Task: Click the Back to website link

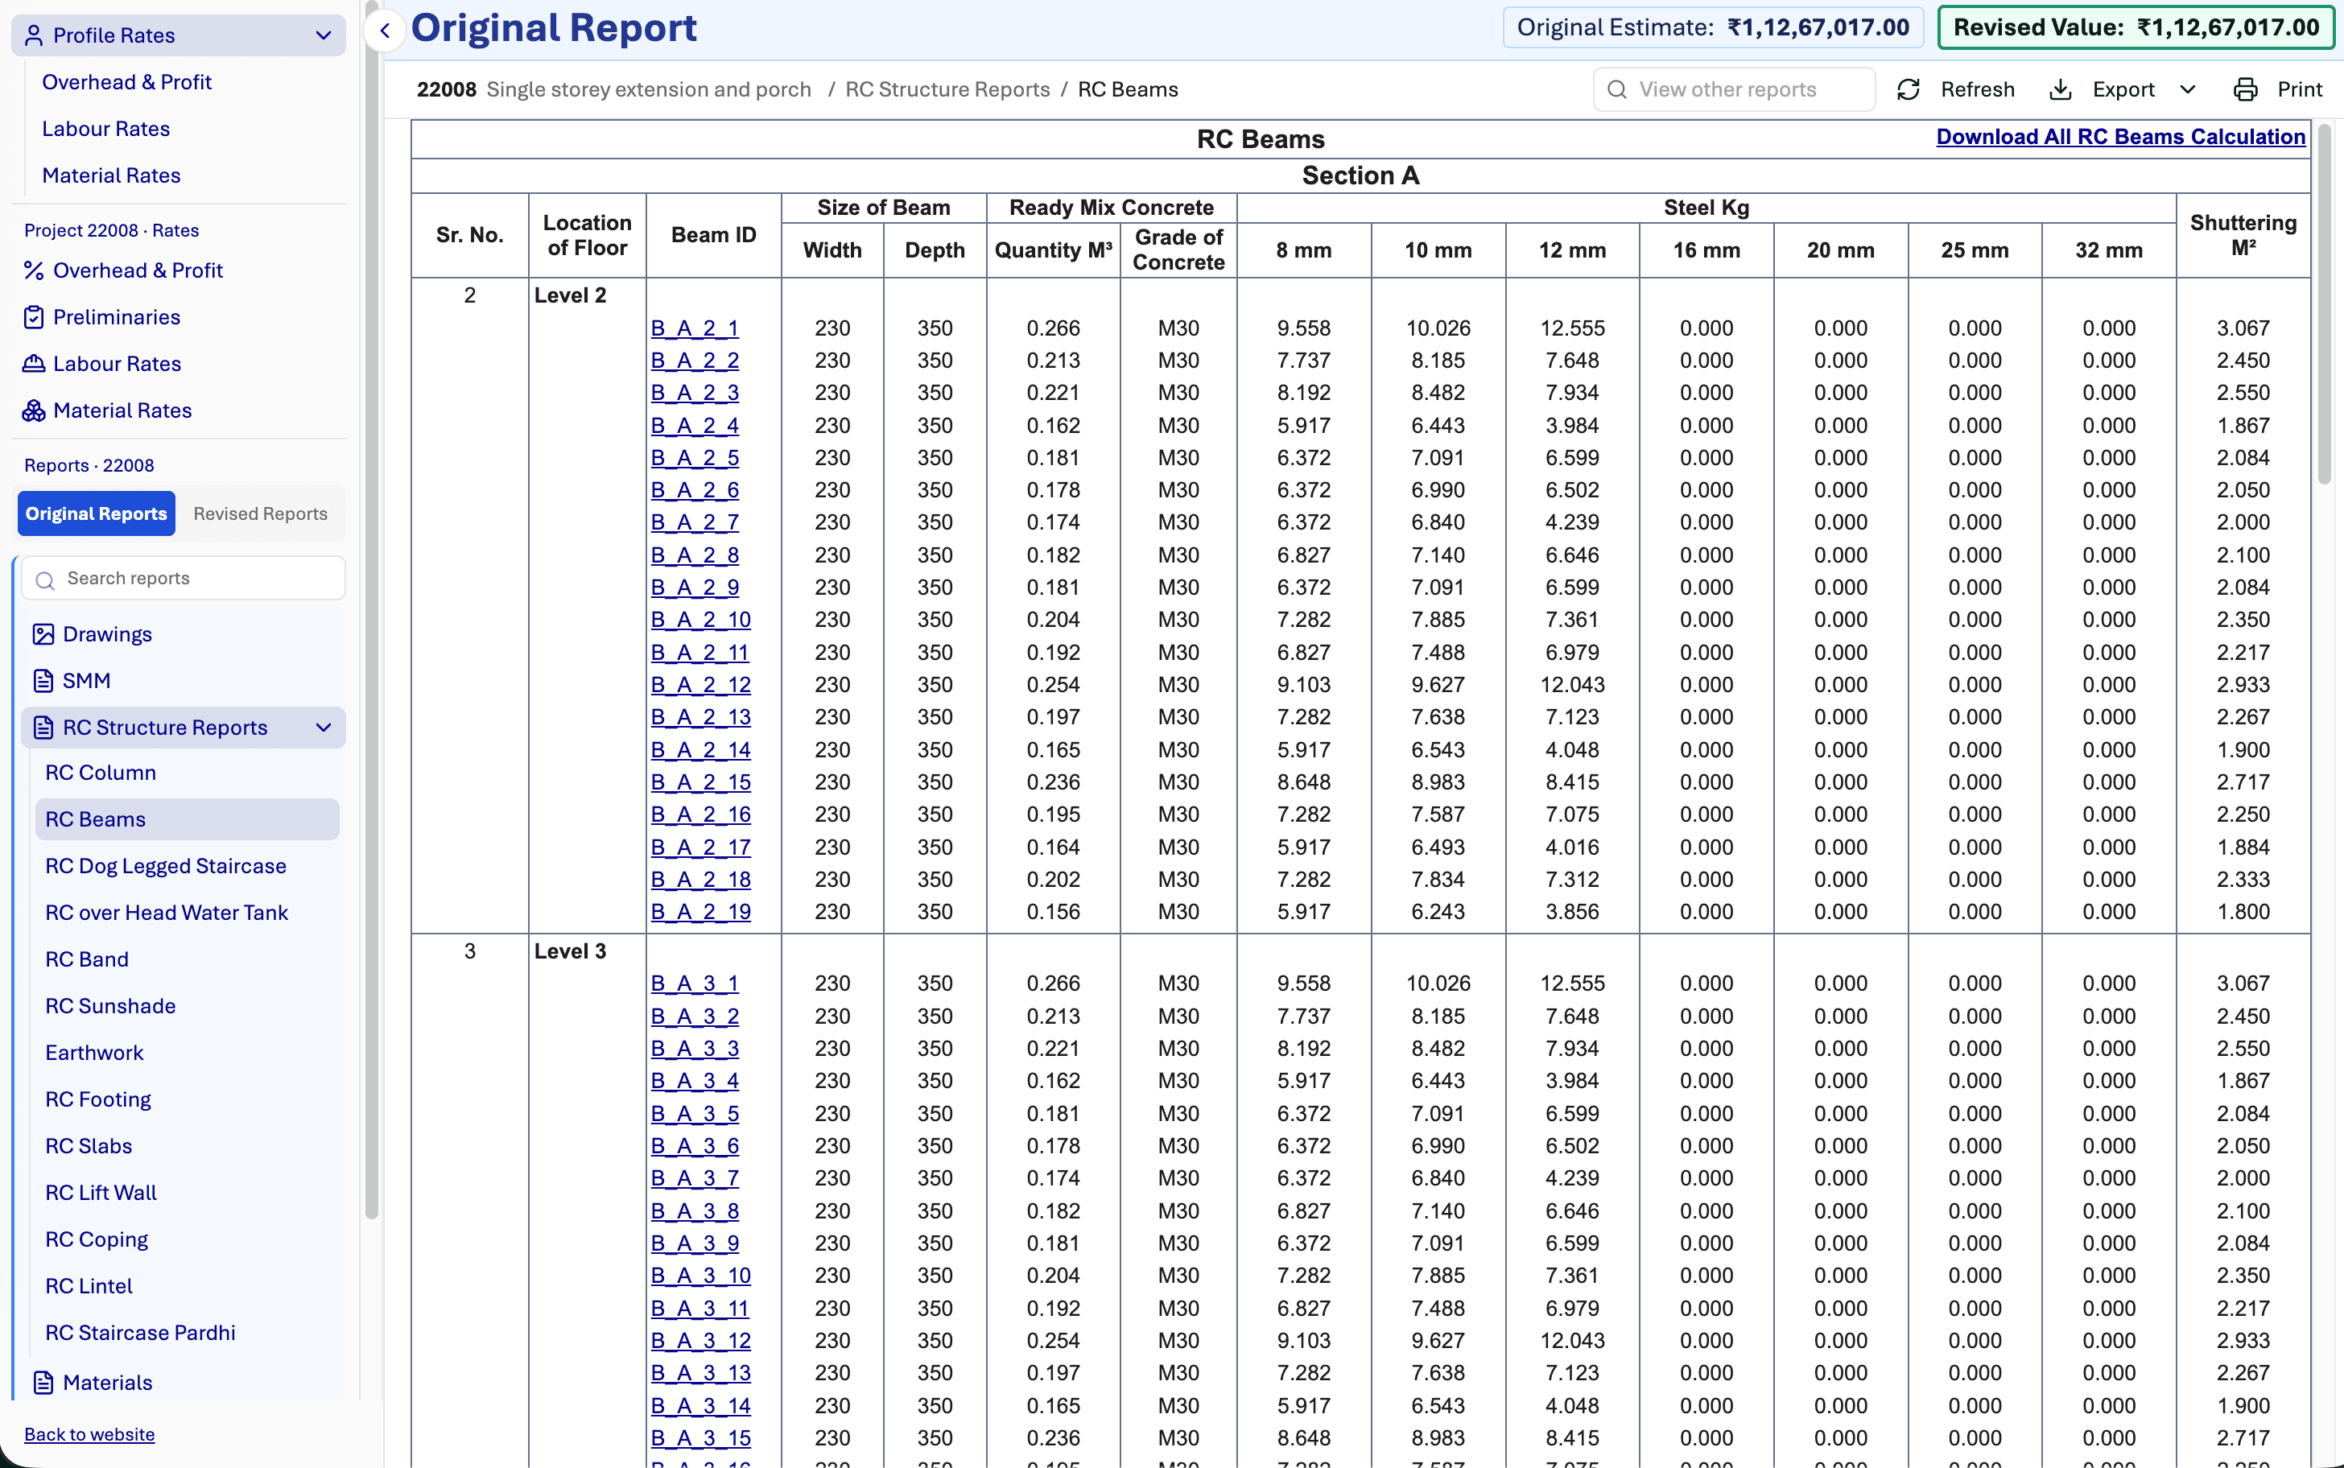Action: [89, 1434]
